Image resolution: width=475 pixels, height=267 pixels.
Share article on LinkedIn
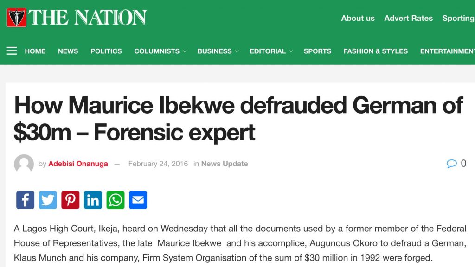pyautogui.click(x=93, y=200)
